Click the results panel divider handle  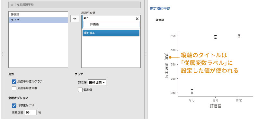[146, 54]
